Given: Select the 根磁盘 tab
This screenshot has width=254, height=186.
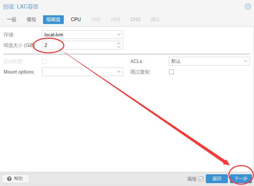Looking at the screenshot, I should pos(53,20).
